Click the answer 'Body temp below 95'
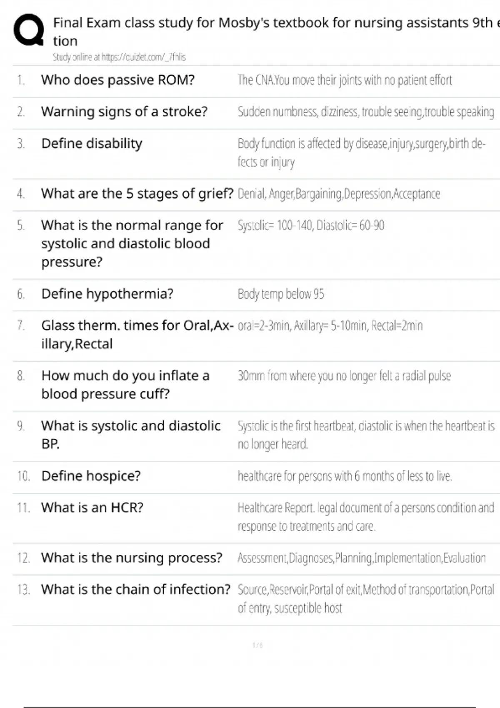 point(281,294)
